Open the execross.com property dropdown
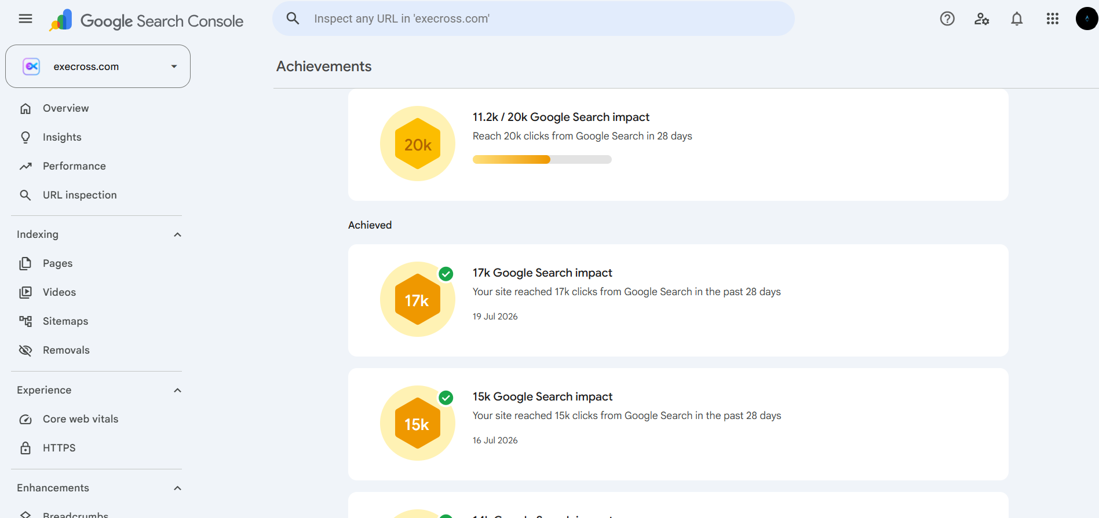Screen dimensions: 1099x518 coord(98,67)
